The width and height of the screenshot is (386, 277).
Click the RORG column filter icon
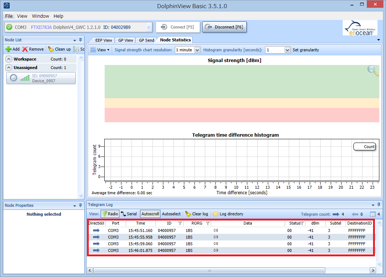(208, 223)
